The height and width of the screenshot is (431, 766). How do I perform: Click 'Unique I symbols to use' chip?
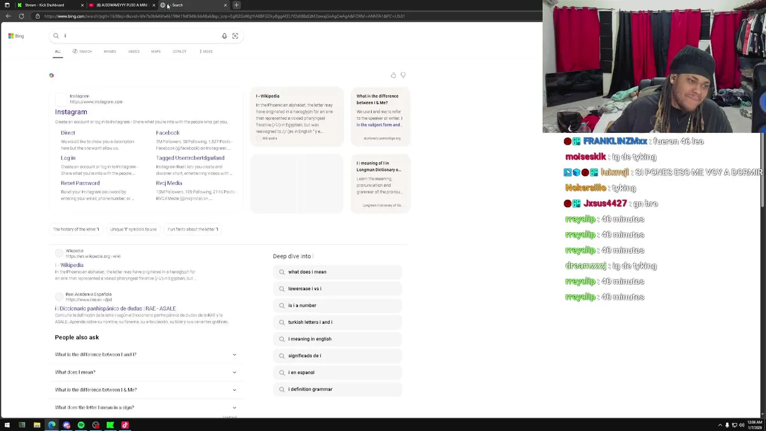coord(133,229)
